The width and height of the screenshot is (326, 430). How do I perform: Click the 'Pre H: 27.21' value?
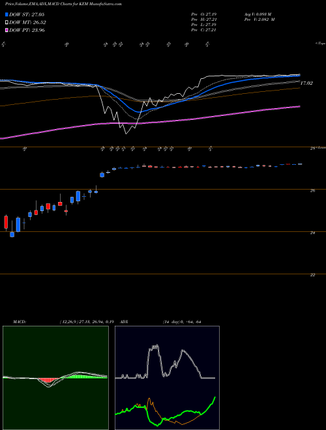point(204,20)
